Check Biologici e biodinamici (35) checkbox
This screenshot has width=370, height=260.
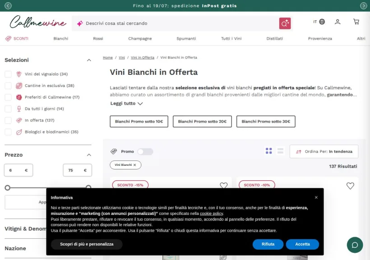click(8, 132)
